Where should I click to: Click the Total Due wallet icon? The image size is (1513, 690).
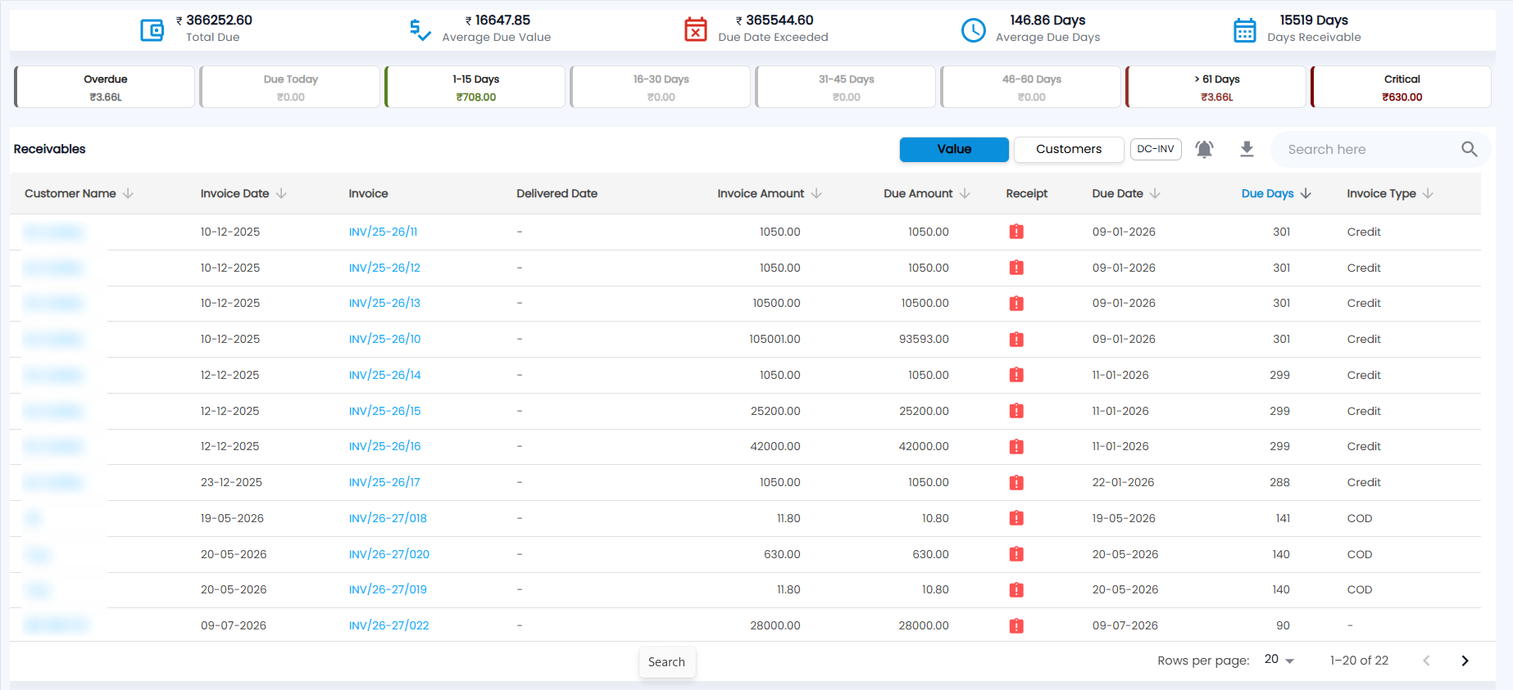(152, 30)
